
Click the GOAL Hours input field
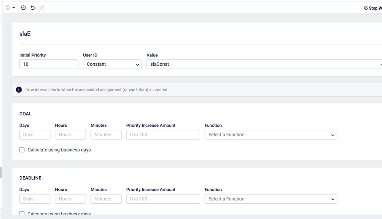70,135
